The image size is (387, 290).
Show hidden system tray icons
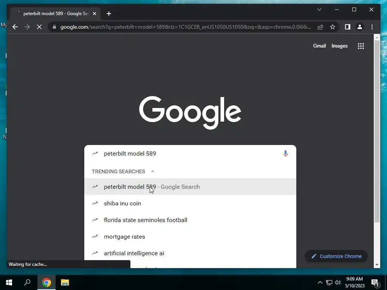(x=320, y=282)
